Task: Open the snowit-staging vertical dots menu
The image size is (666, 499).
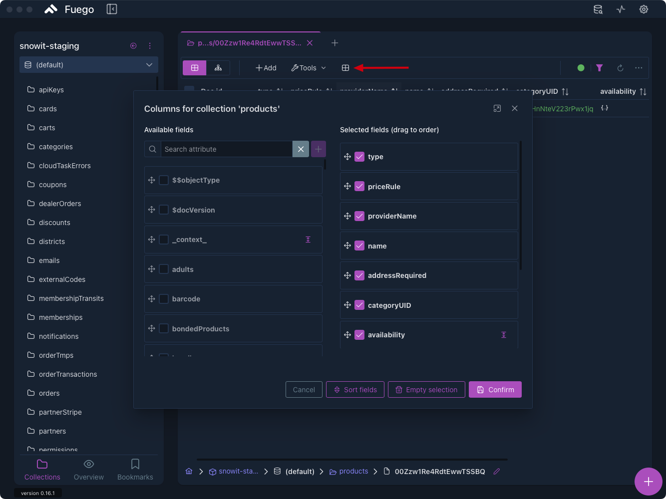Action: click(x=150, y=46)
